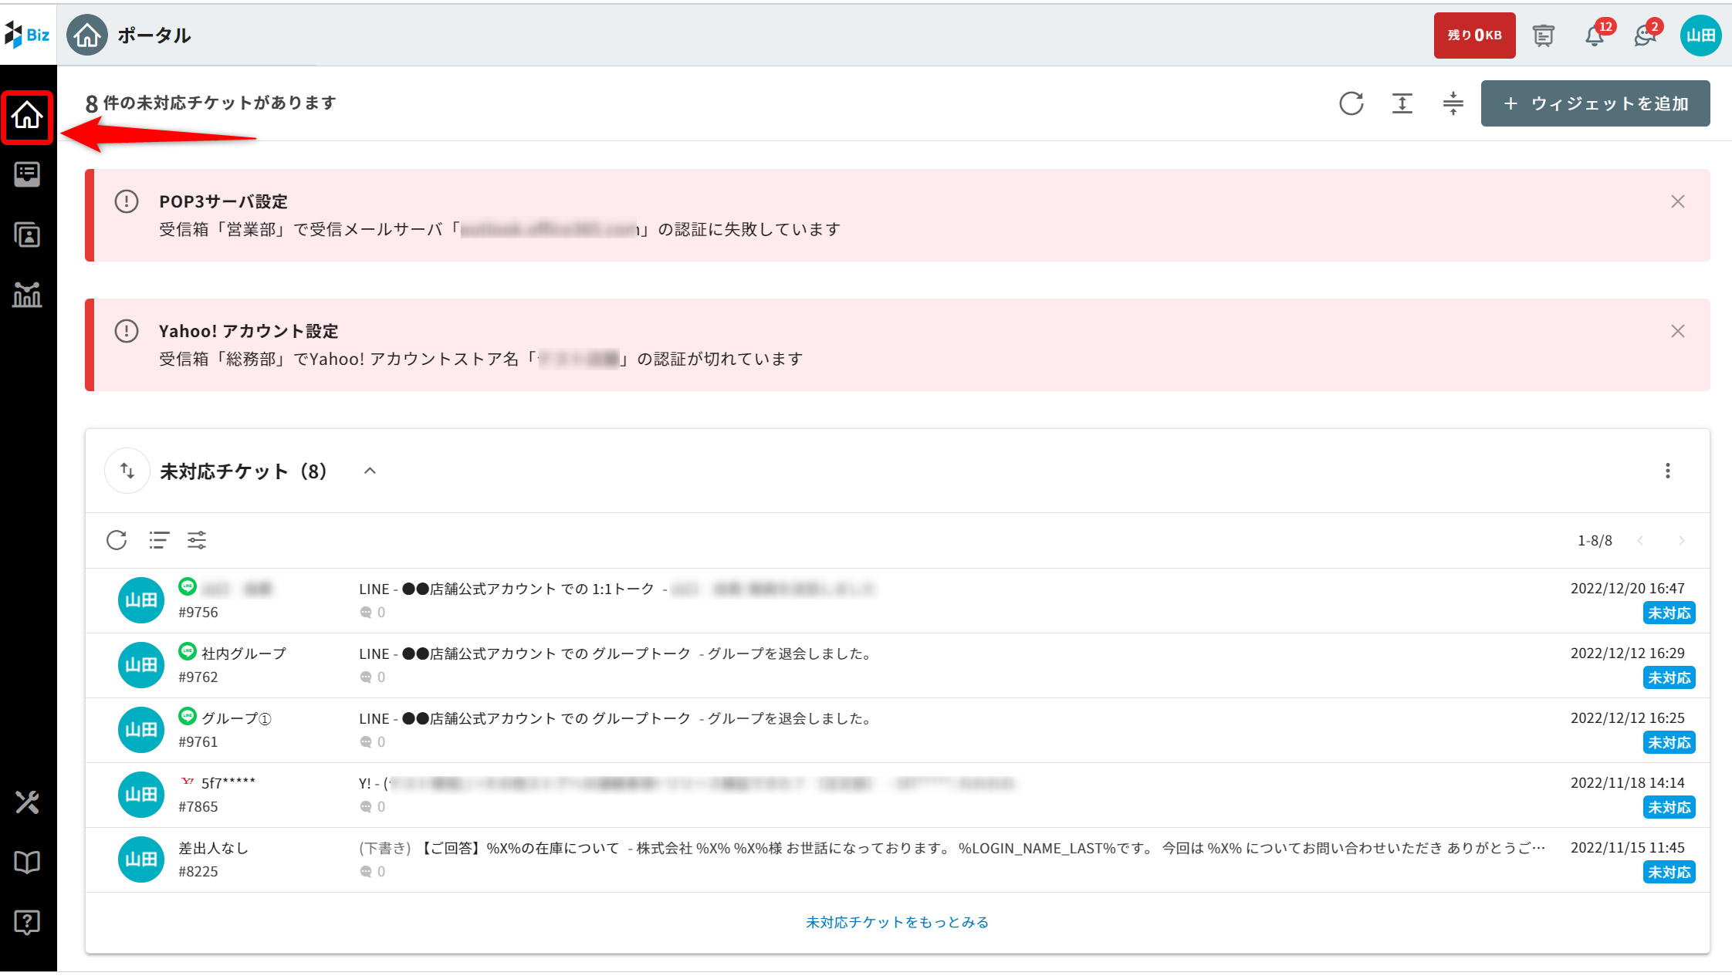Collapse the 未対応チケット widget chevron
The image size is (1732, 976).
coord(370,471)
